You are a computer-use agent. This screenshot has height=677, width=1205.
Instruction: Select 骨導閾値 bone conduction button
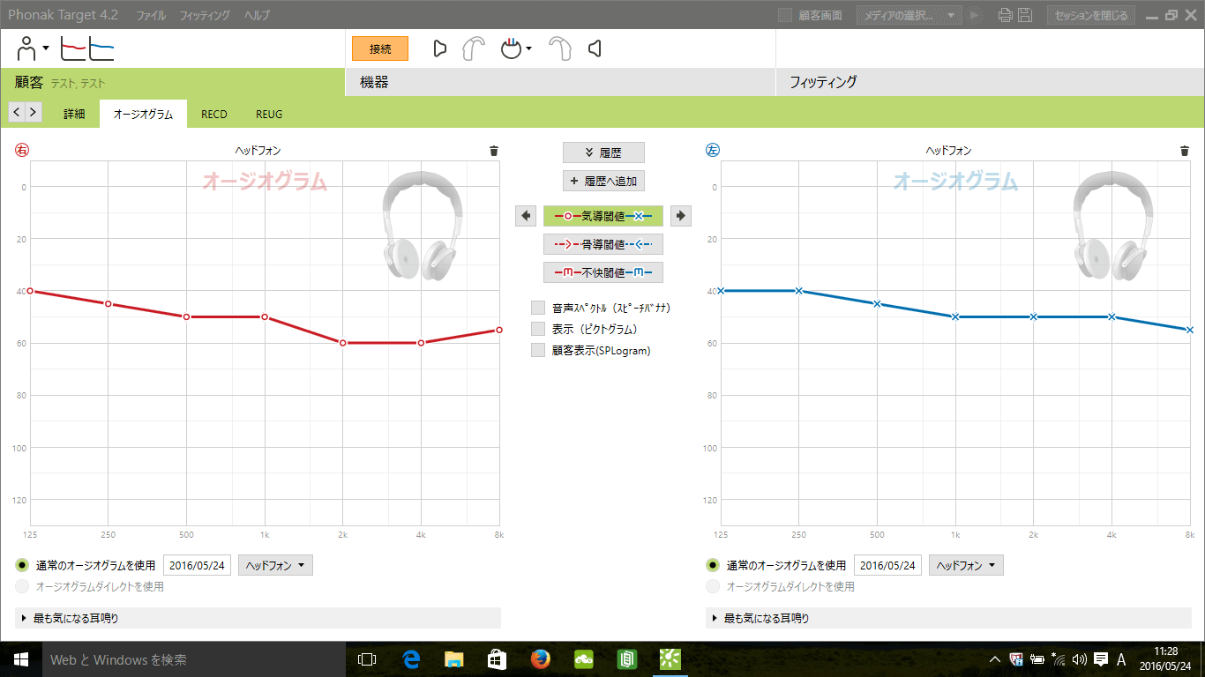[603, 244]
